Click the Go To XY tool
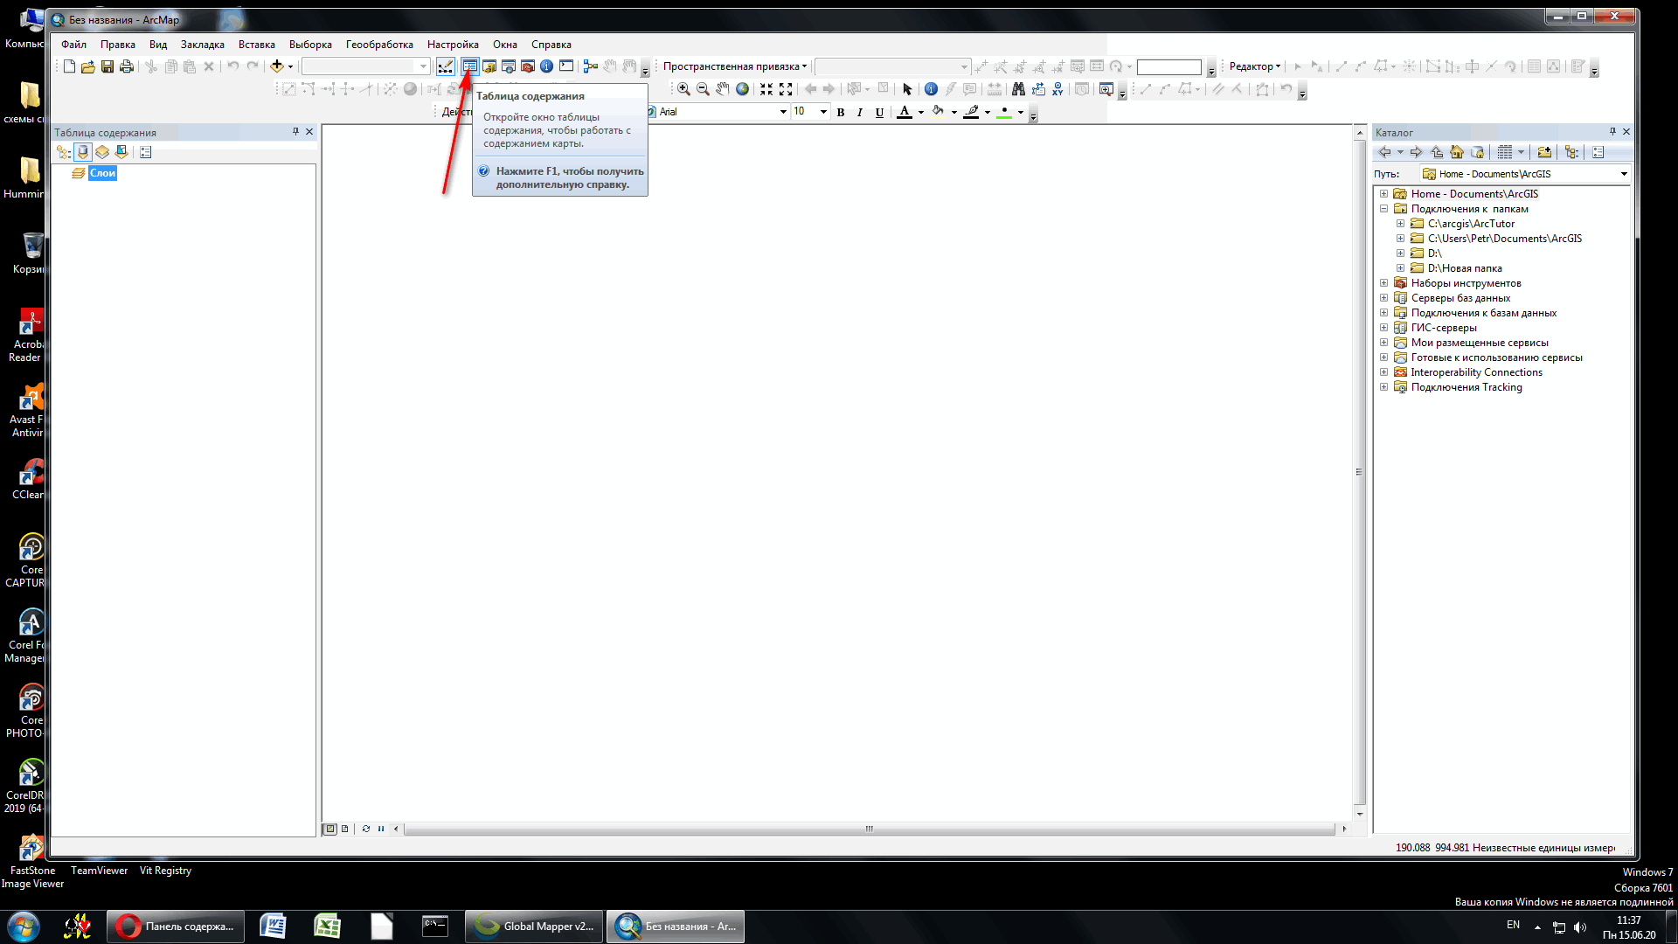1678x944 pixels. 1057,89
